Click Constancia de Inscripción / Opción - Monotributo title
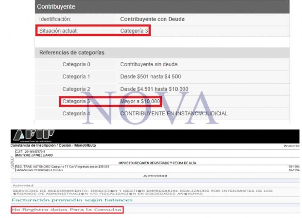Image resolution: width=302 pixels, height=218 pixels. (53, 146)
